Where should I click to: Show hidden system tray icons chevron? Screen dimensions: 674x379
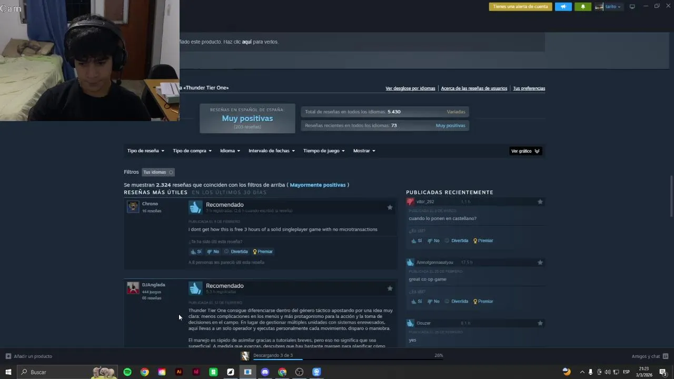[582, 372]
